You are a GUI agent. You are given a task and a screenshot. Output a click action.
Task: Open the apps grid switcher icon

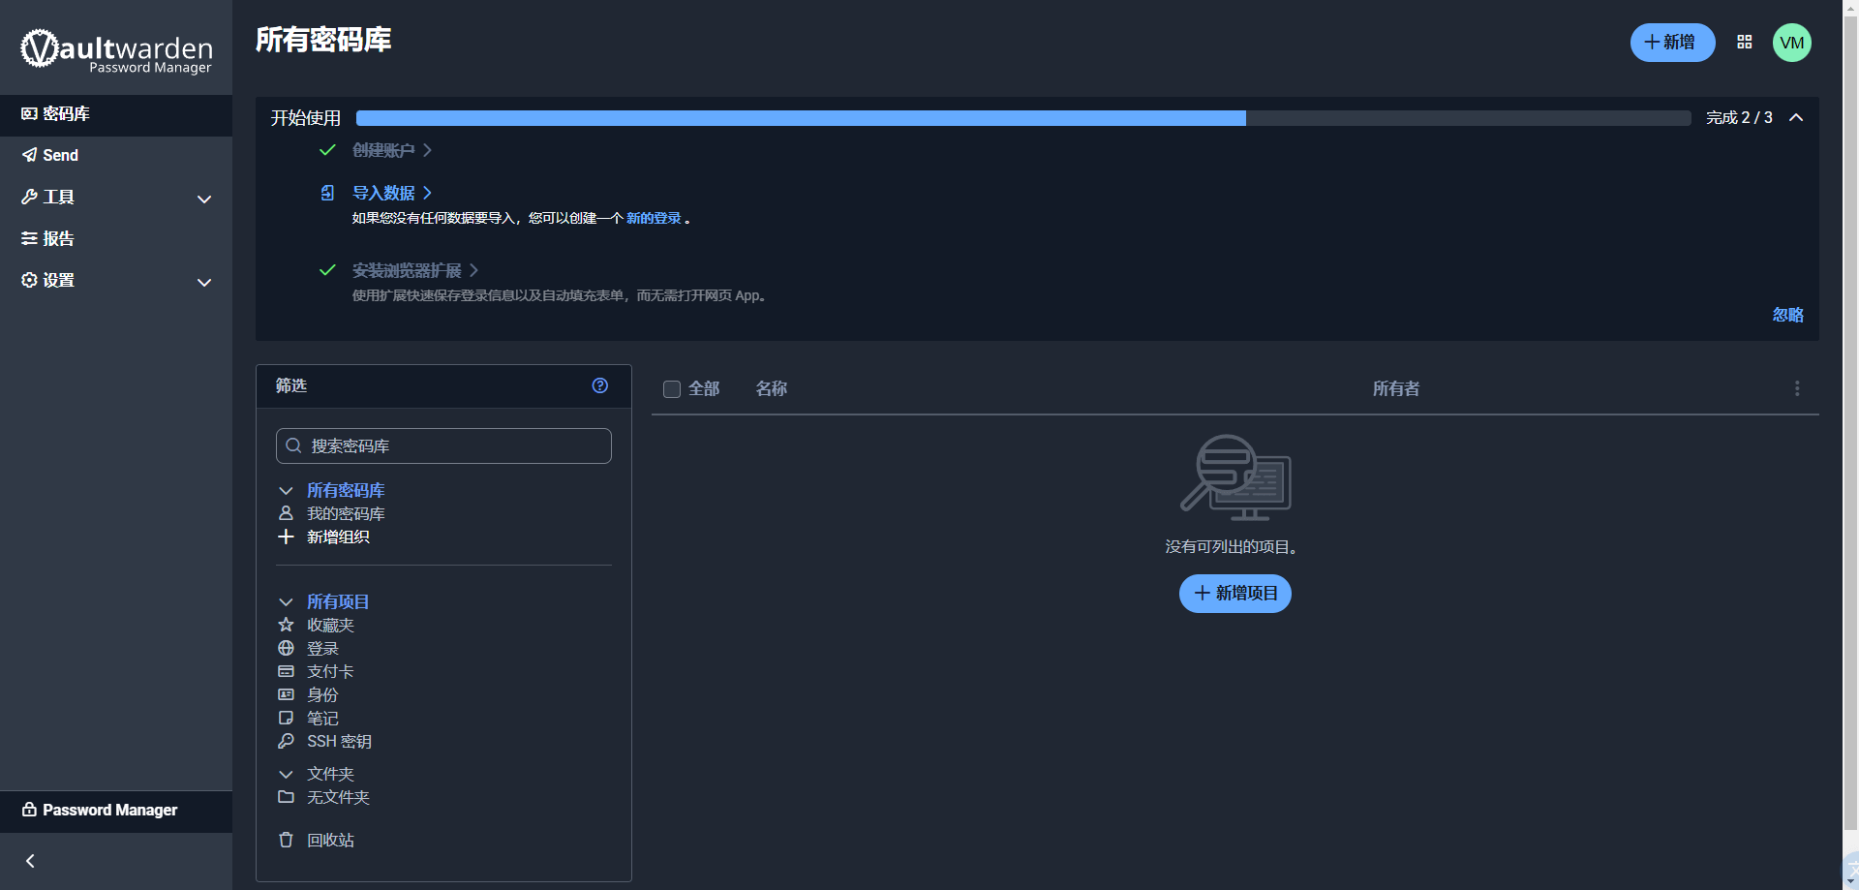[1744, 43]
